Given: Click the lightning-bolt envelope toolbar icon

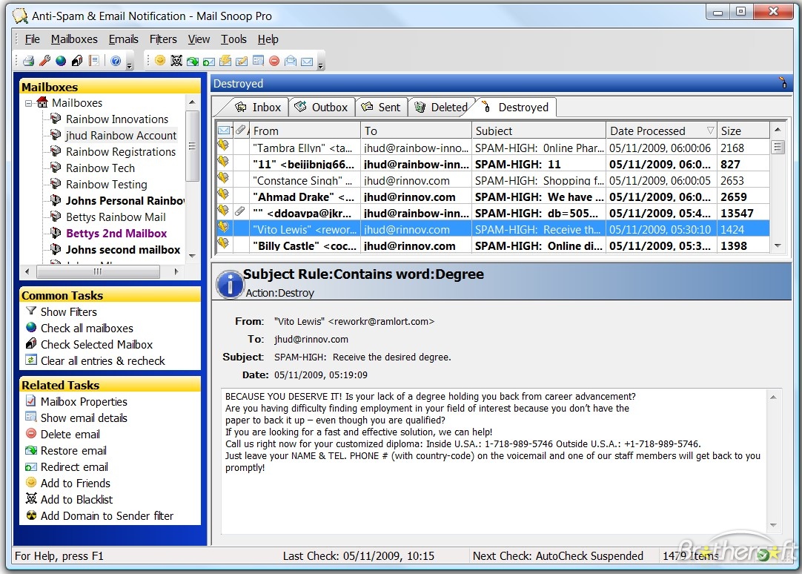Looking at the screenshot, I should (225, 61).
